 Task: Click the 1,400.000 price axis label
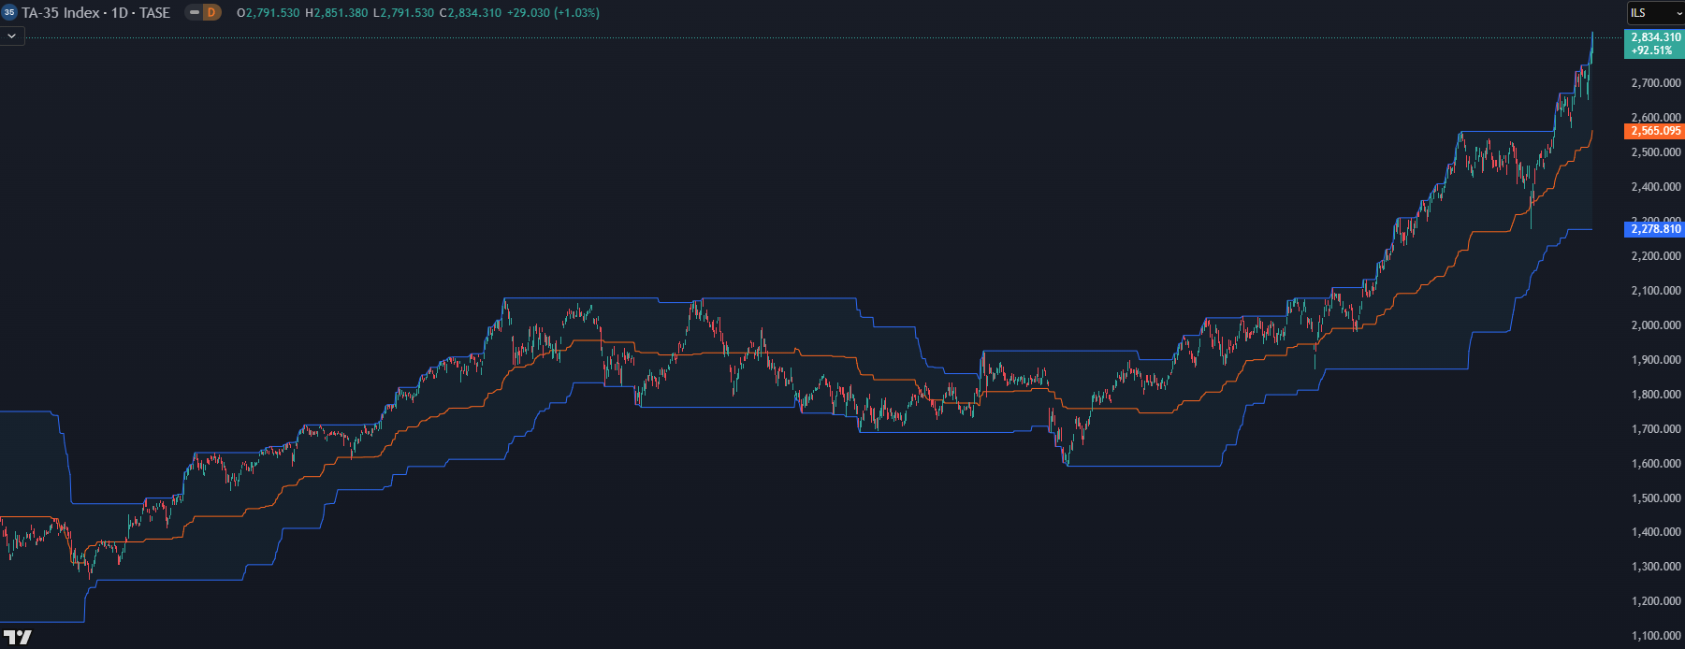tap(1656, 532)
